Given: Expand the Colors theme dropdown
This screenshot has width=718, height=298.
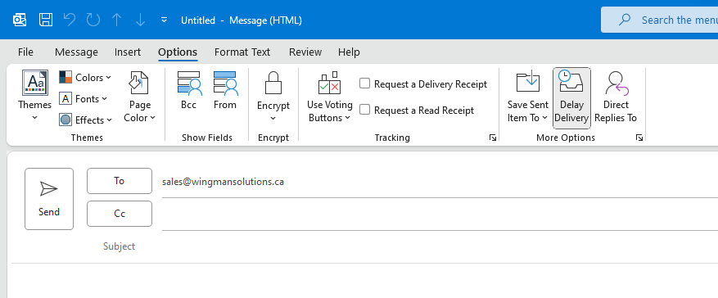Looking at the screenshot, I should [x=85, y=77].
